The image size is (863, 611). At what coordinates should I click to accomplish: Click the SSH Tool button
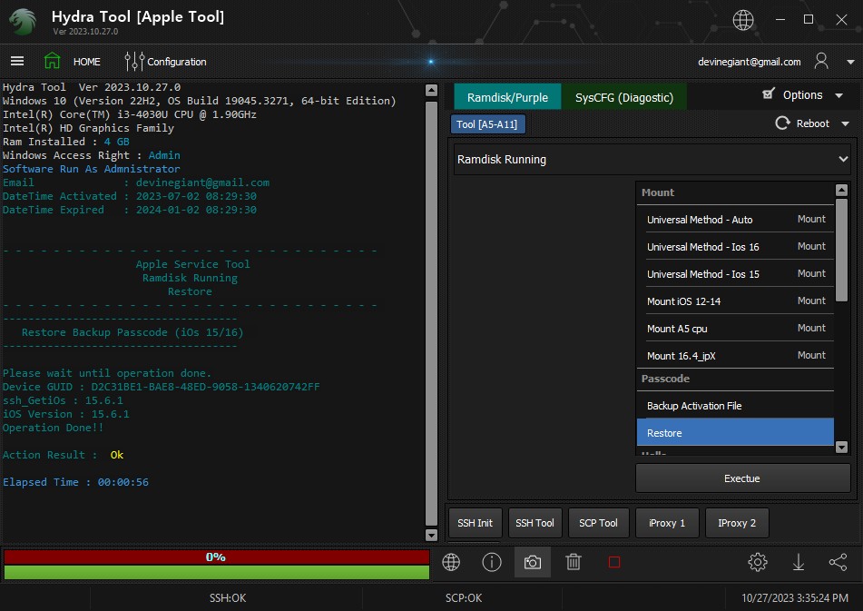pos(535,523)
